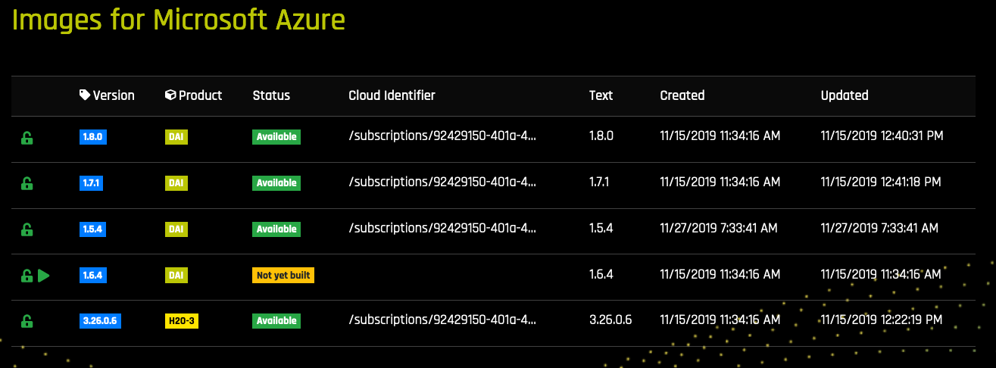Sort by the Product column header
Screen dimensions: 996x368
point(201,95)
